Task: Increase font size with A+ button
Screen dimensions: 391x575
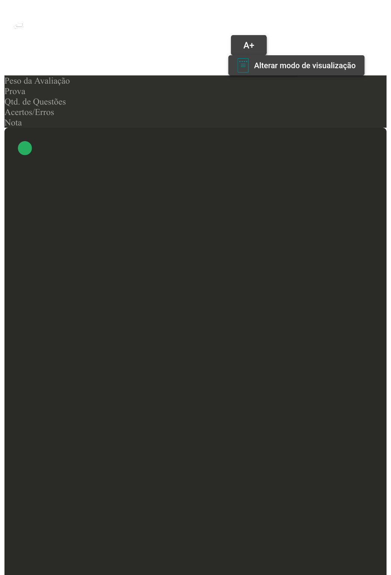Action: 249,45
